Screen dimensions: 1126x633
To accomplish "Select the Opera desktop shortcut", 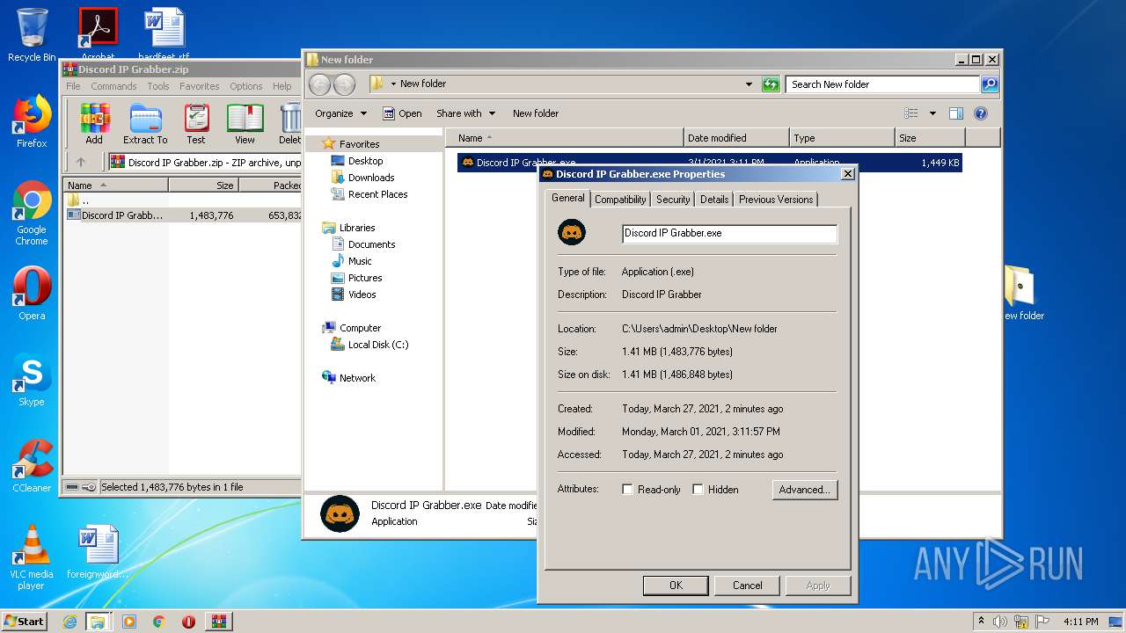I will (32, 294).
